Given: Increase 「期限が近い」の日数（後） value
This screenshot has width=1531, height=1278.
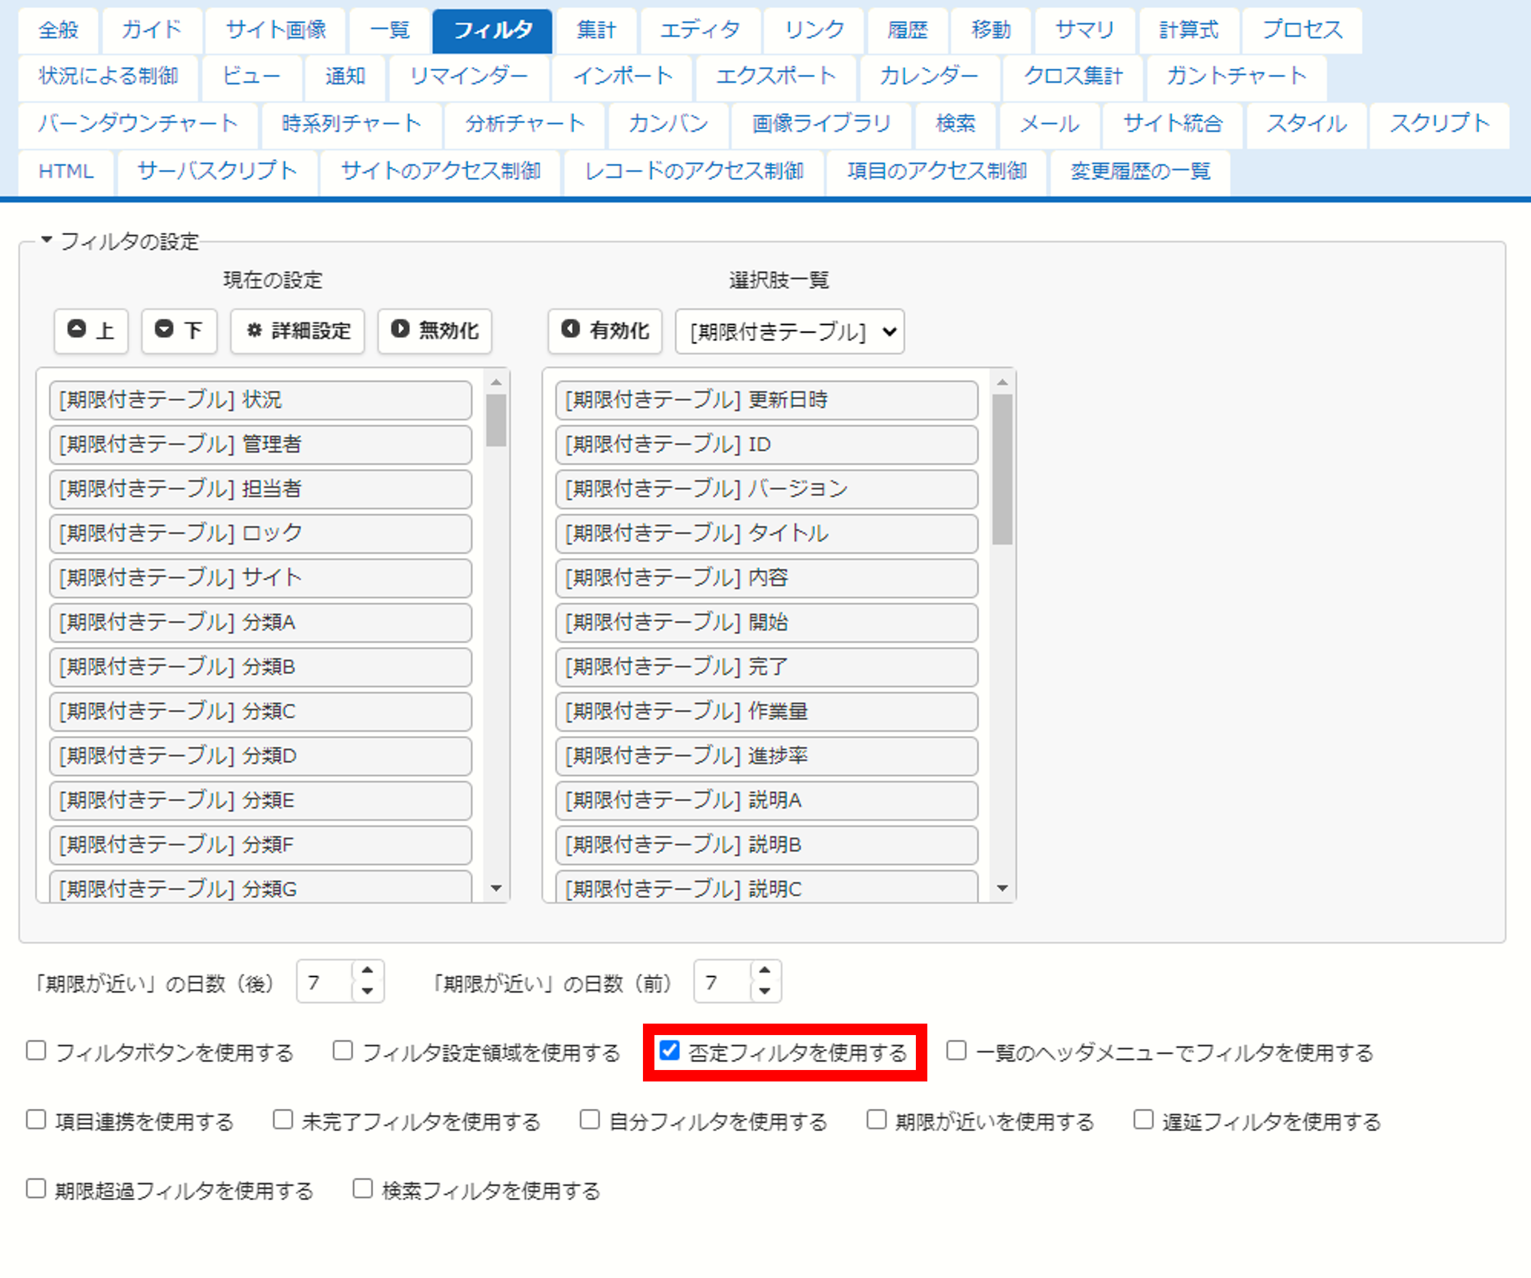Looking at the screenshot, I should coord(367,971).
